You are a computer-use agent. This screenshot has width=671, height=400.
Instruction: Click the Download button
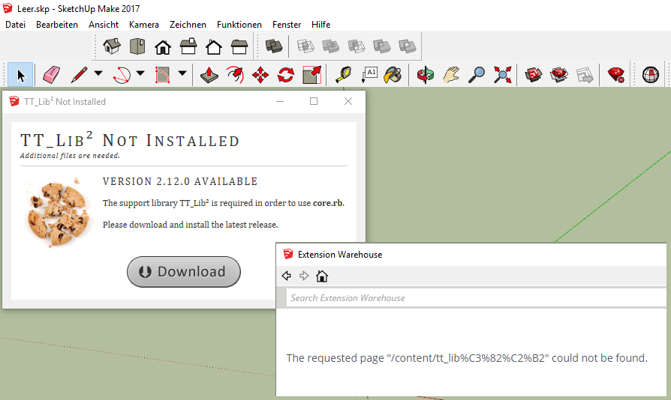click(x=184, y=272)
